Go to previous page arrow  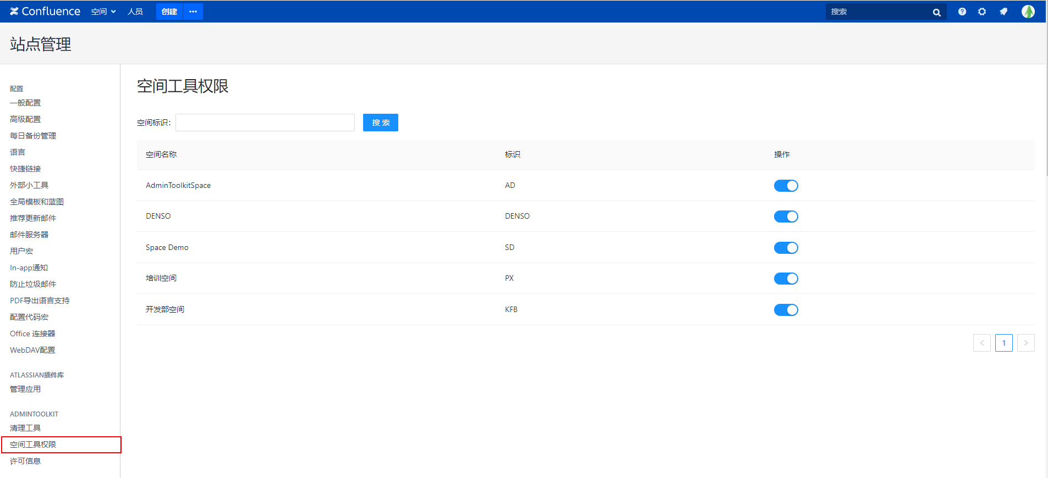(x=981, y=343)
